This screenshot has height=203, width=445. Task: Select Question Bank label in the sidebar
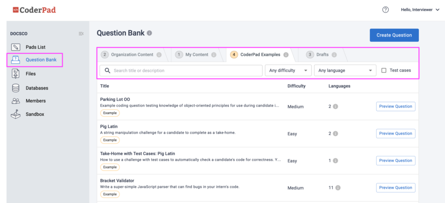[41, 60]
